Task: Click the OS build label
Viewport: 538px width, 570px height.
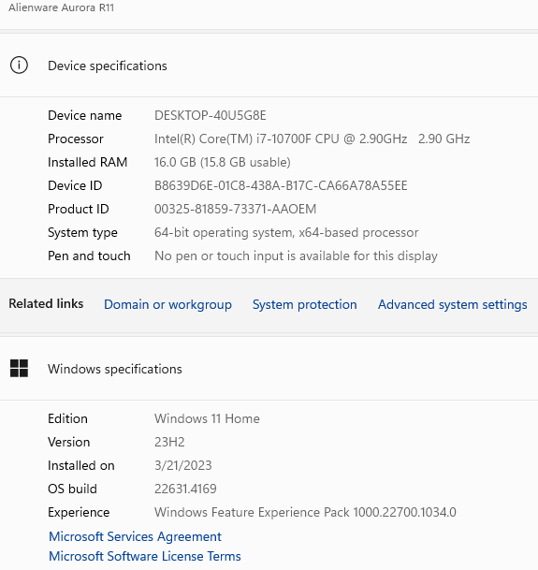Action: [x=72, y=489]
